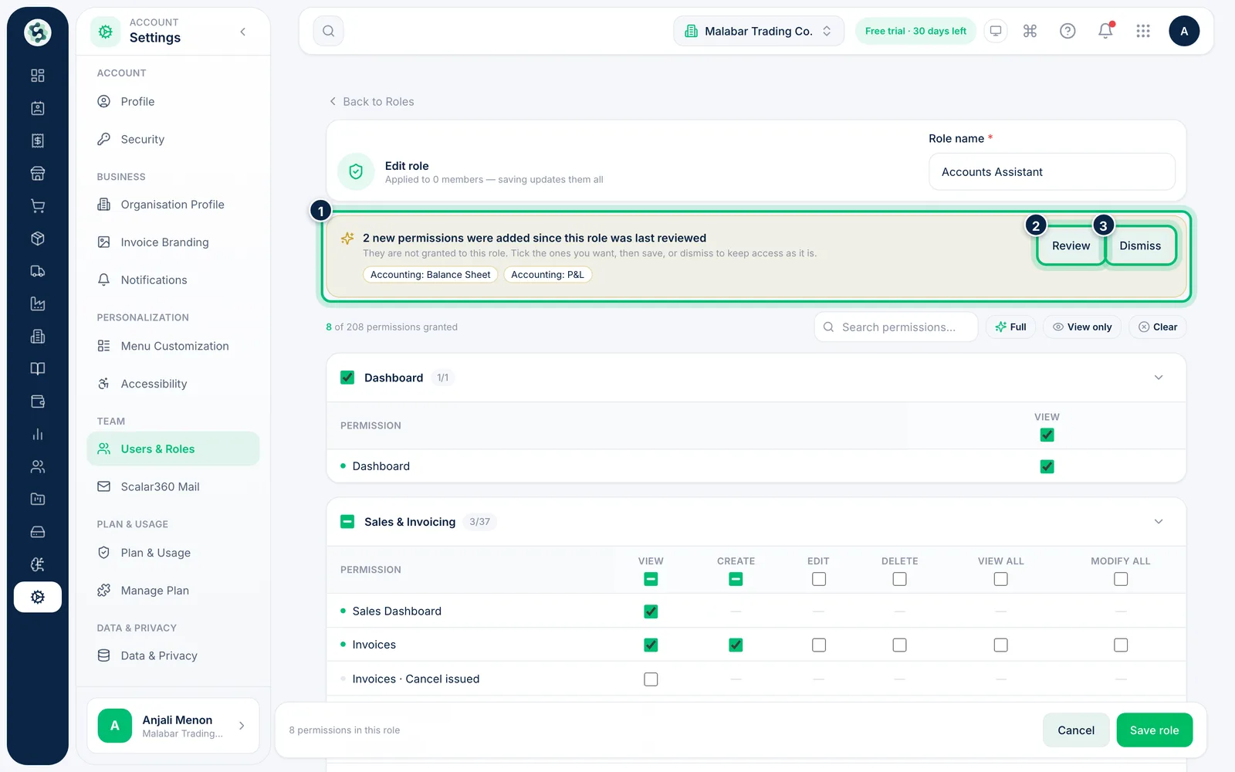The image size is (1235, 772).
Task: Uncheck View for Sales Dashboard
Action: pos(651,611)
